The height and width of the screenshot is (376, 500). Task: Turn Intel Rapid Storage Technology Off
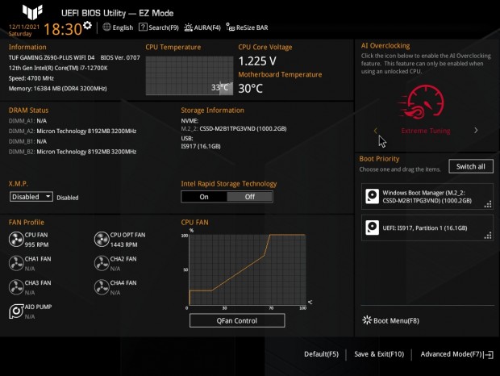pos(250,197)
